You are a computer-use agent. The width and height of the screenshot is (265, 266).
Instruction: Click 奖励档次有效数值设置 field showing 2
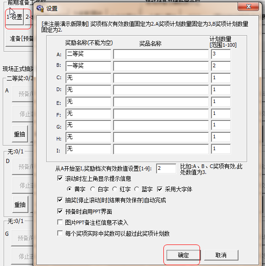pos(166,168)
